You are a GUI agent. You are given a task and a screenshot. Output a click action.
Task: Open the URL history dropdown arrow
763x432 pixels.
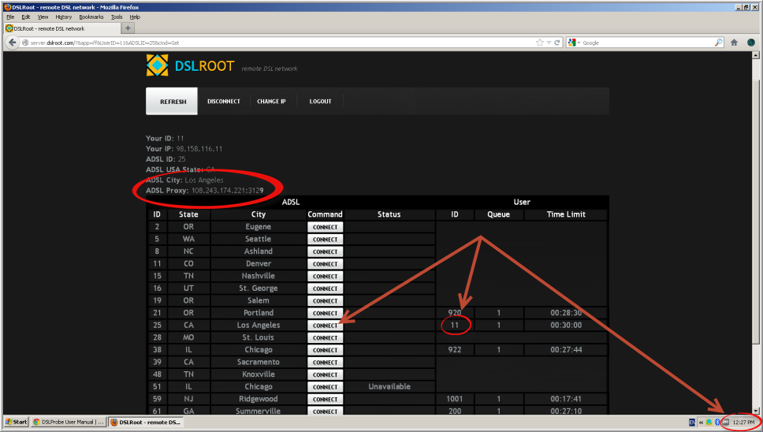point(549,43)
